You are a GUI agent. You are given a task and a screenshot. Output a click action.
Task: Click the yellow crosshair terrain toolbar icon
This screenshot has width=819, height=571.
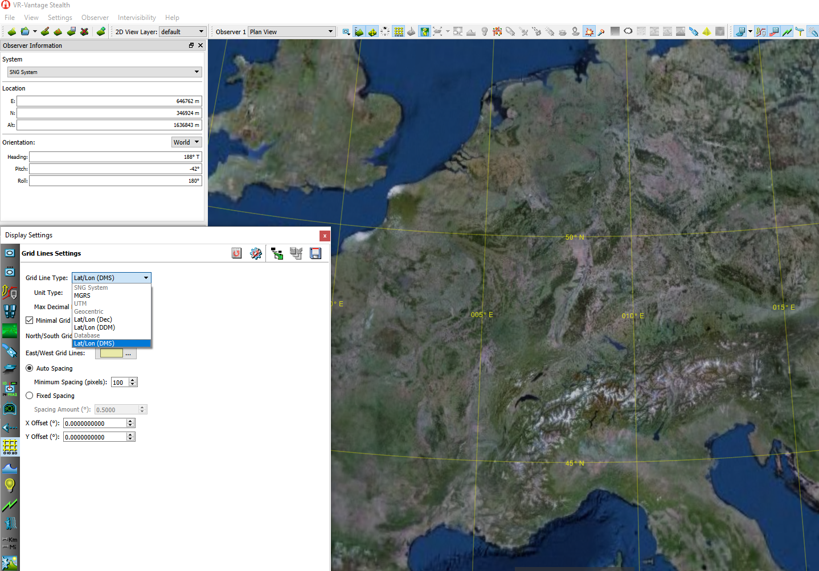pyautogui.click(x=372, y=32)
